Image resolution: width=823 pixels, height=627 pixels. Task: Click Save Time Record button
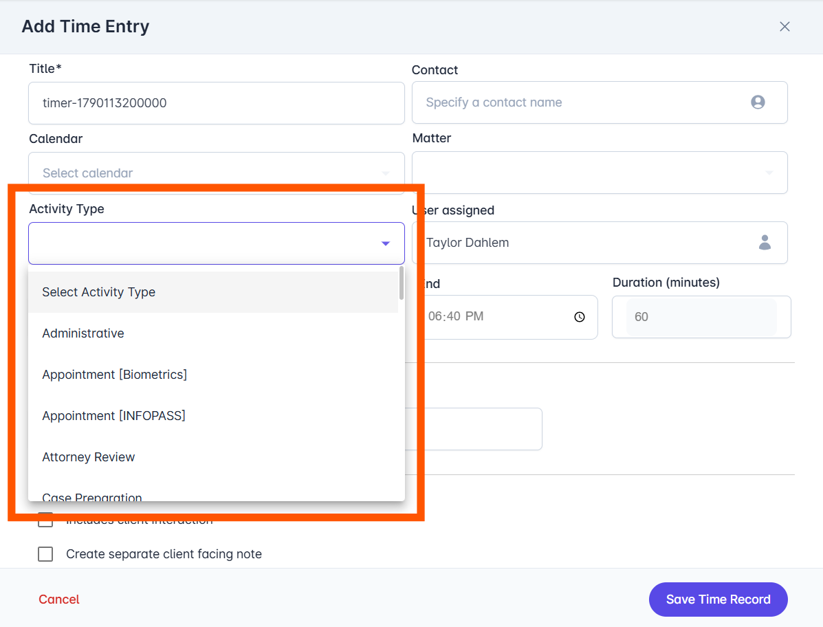(718, 599)
